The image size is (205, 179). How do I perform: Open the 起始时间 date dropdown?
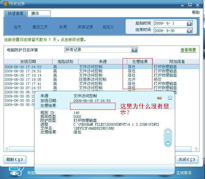[189, 24]
